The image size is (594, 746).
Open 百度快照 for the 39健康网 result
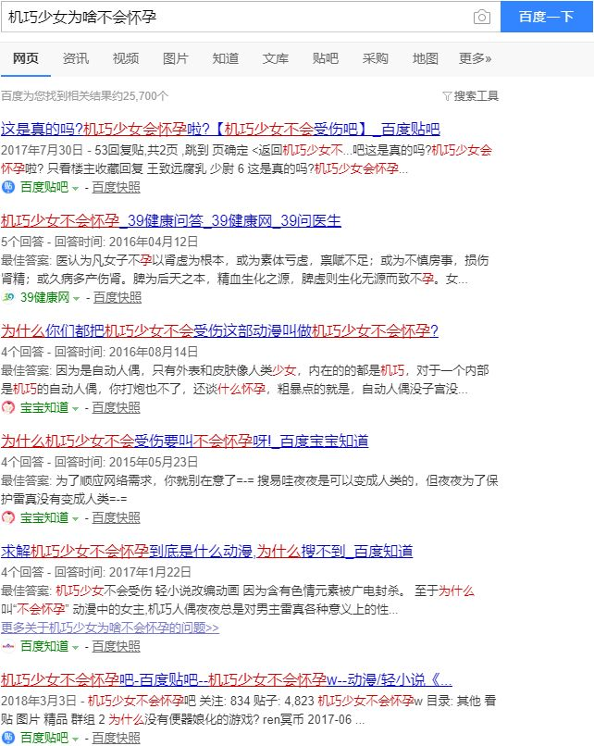point(118,298)
